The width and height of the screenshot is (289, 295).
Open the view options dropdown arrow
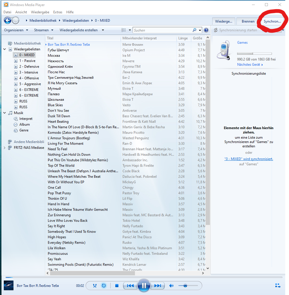pos(130,30)
